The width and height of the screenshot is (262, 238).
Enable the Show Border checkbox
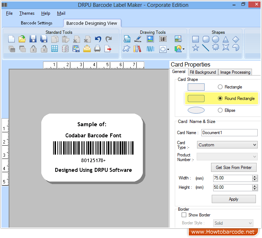pos(184,215)
